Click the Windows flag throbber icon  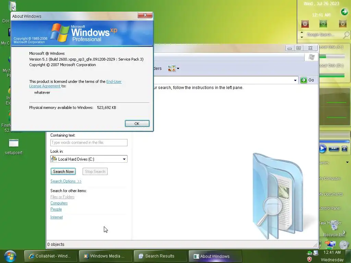pos(311,57)
